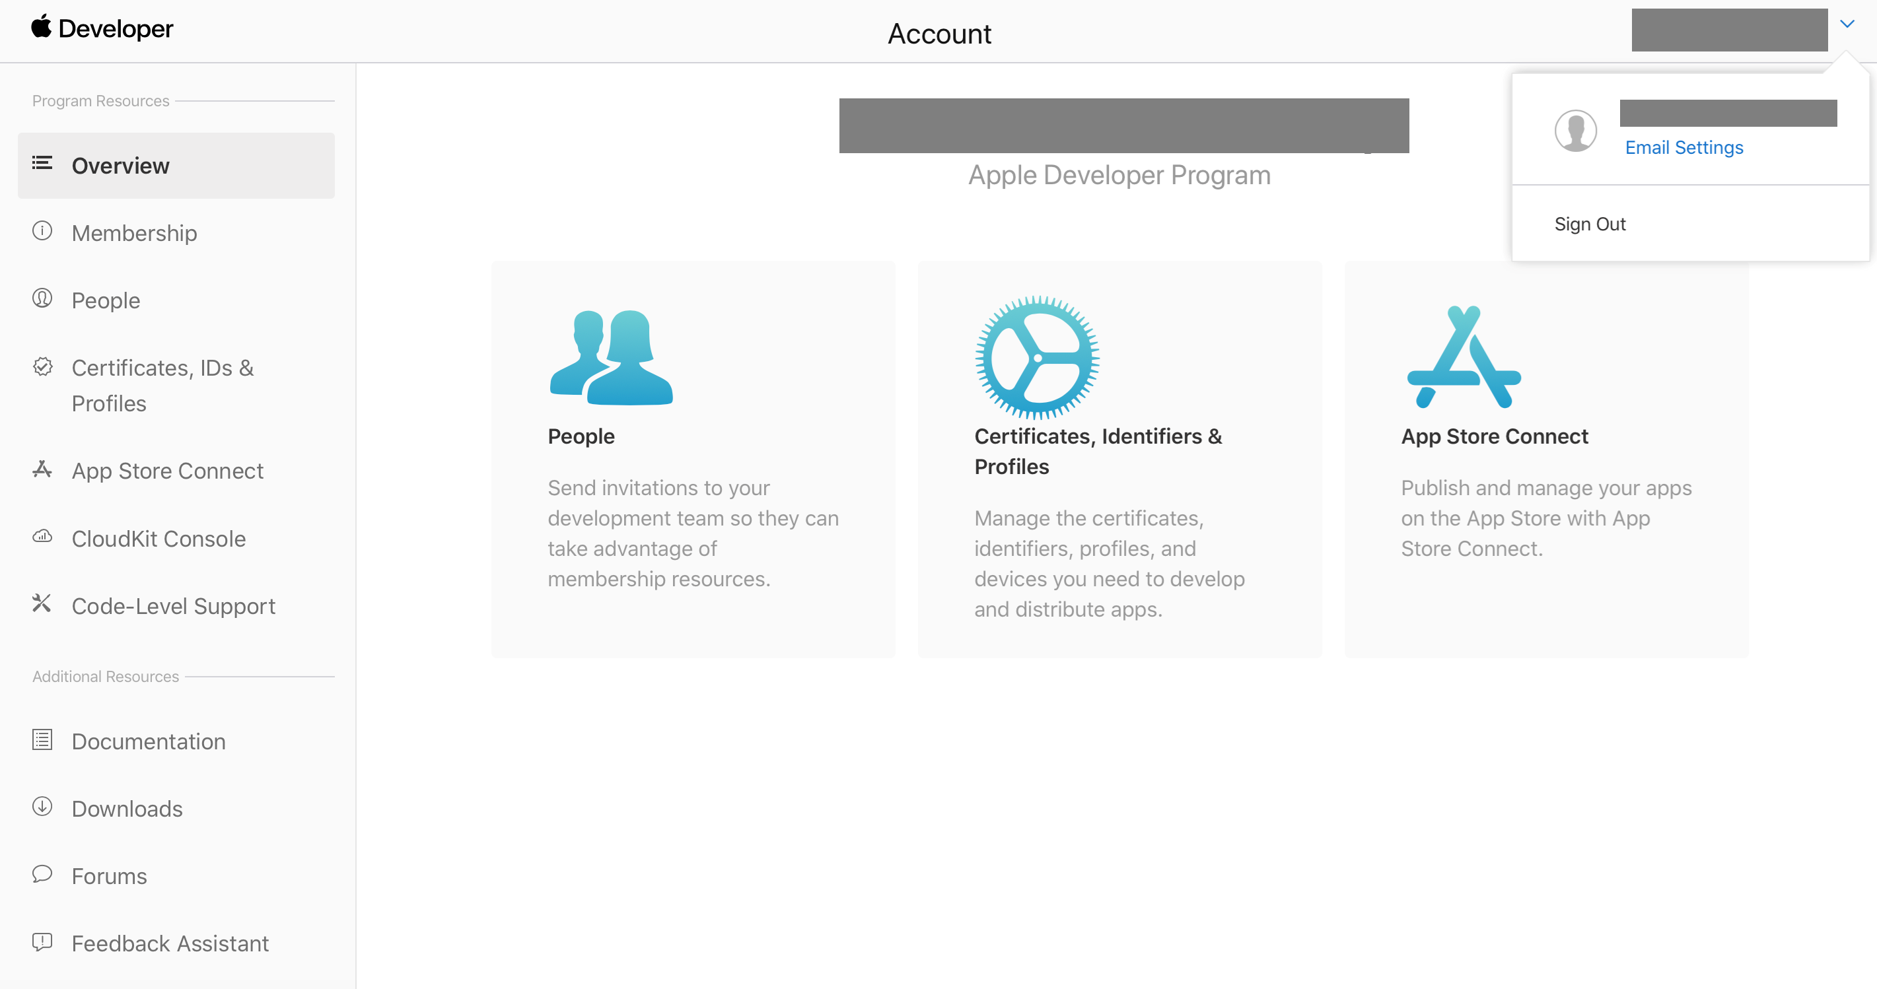Click the Developer wordmark text
Screen dimensions: 1877x989
[x=115, y=29]
